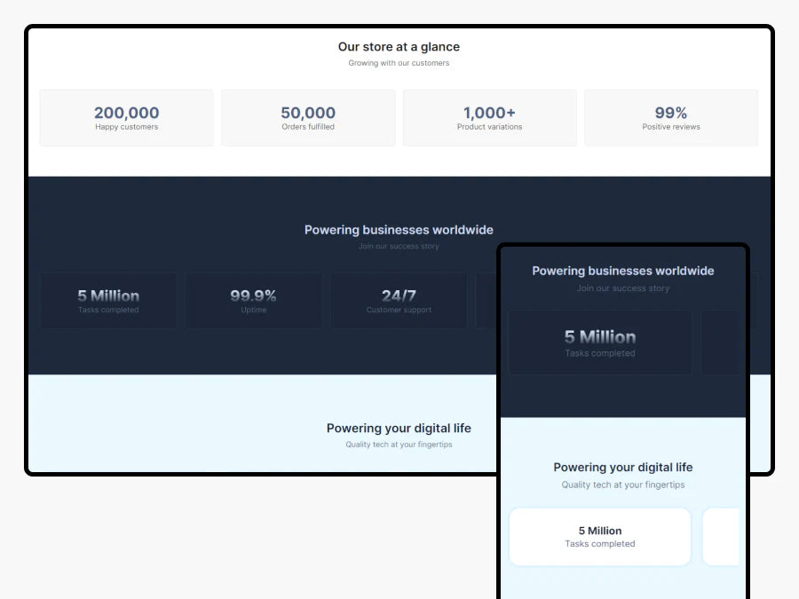Click the 1,000+ Product variations card
Image resolution: width=799 pixels, height=599 pixels.
(489, 117)
